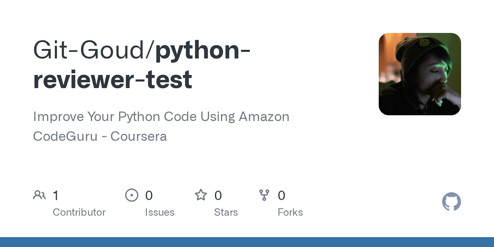Open the Forks label

[x=290, y=212]
